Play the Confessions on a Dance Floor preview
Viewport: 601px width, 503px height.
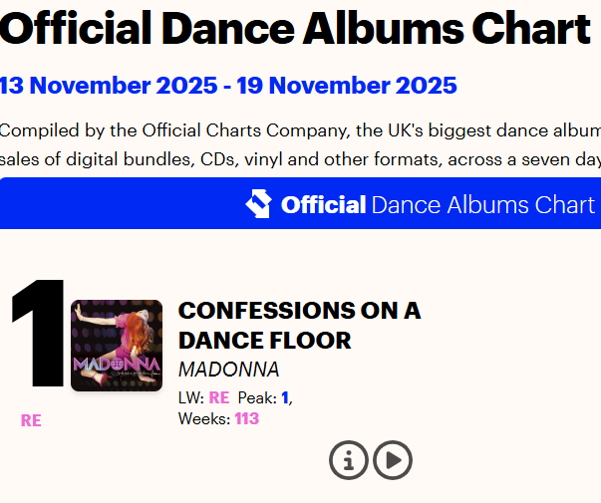click(x=393, y=460)
